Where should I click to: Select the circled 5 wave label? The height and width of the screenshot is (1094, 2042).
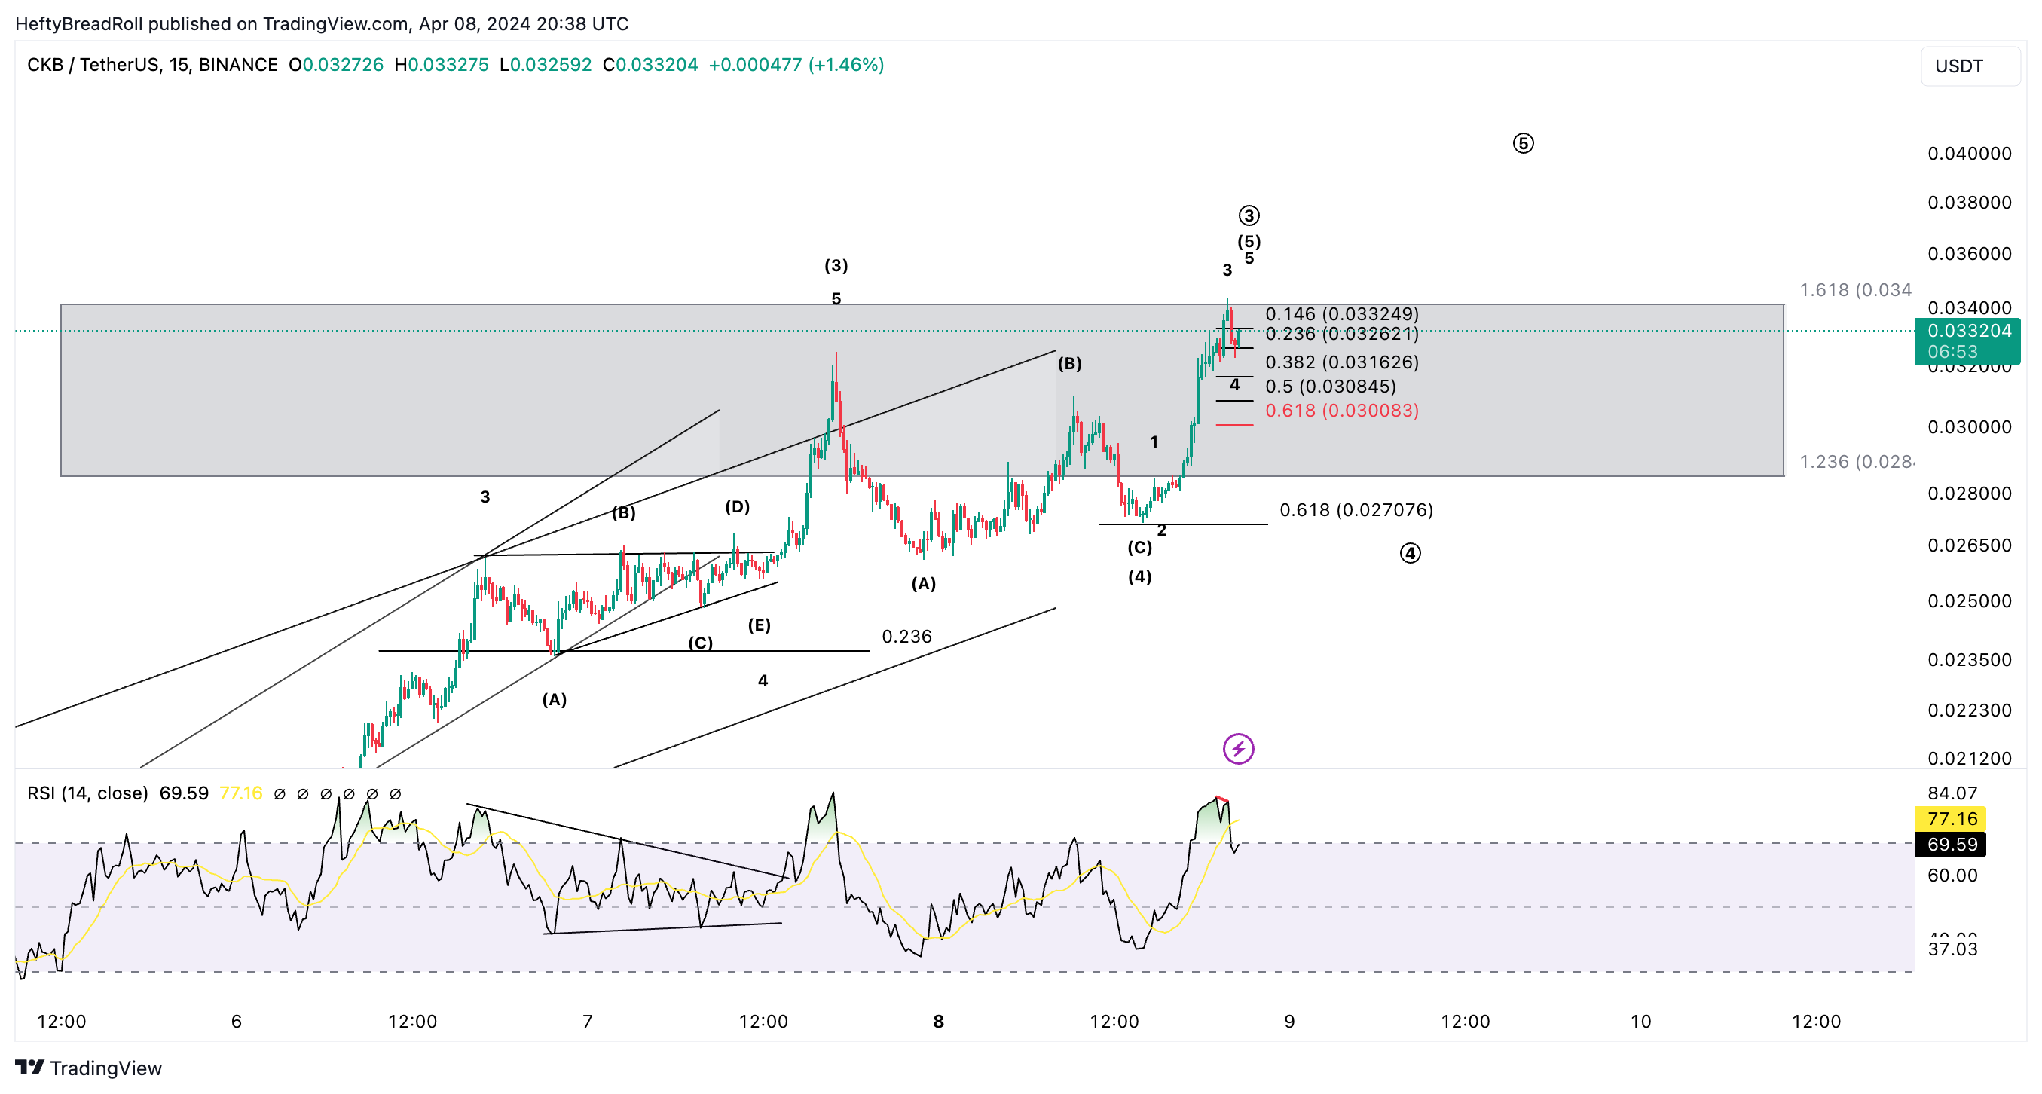1523,143
